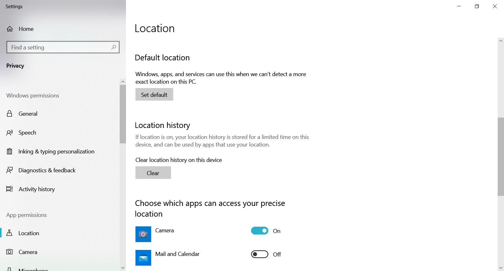504x271 pixels.
Task: Click sidebar scrollbar down arrow
Action: point(123,268)
